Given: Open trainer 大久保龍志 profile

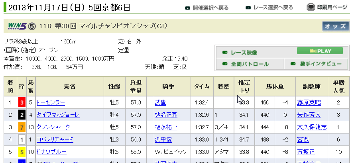Looking at the screenshot, I should (x=312, y=127).
